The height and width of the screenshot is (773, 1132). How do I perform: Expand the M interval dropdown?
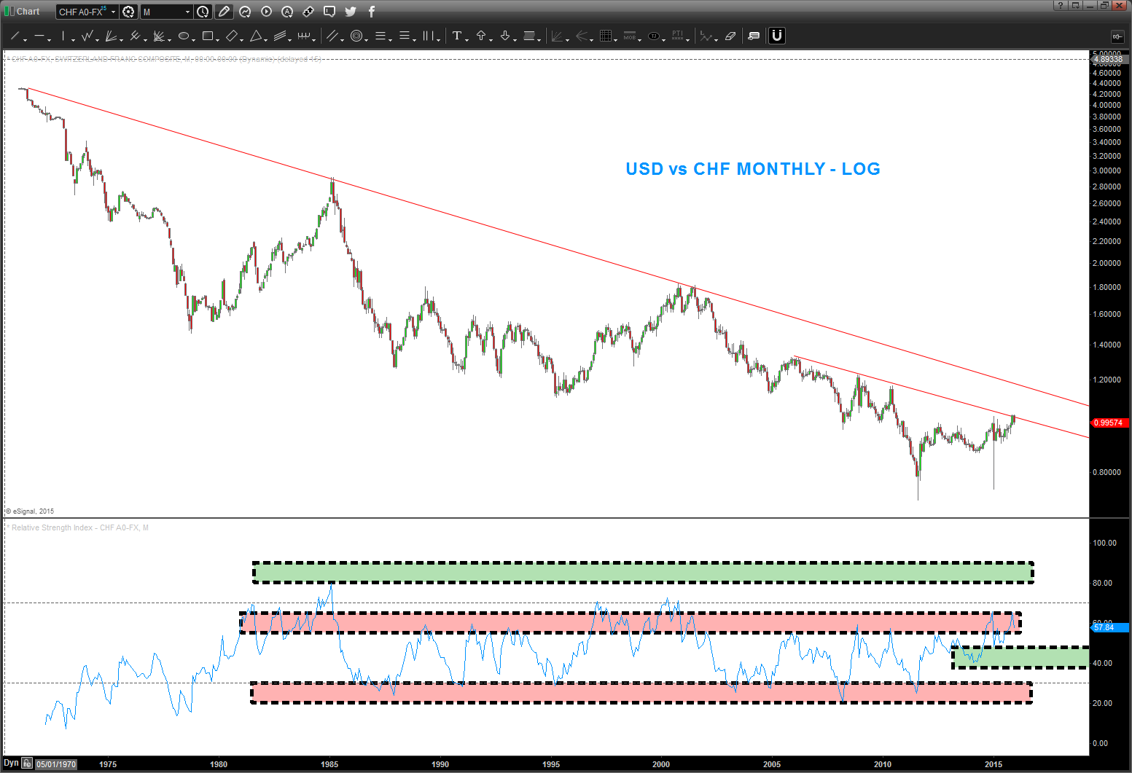pos(187,12)
